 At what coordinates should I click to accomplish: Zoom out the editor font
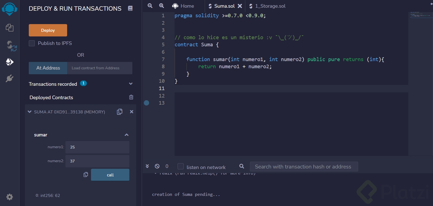(150, 6)
